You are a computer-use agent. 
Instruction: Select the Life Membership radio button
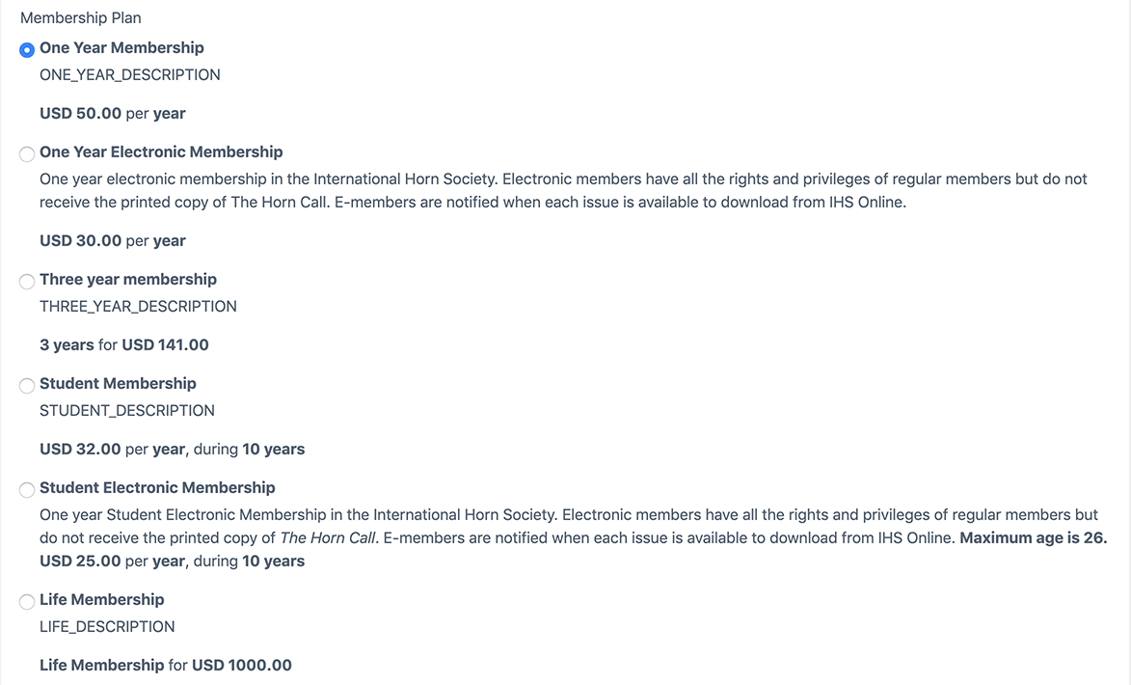coord(27,601)
